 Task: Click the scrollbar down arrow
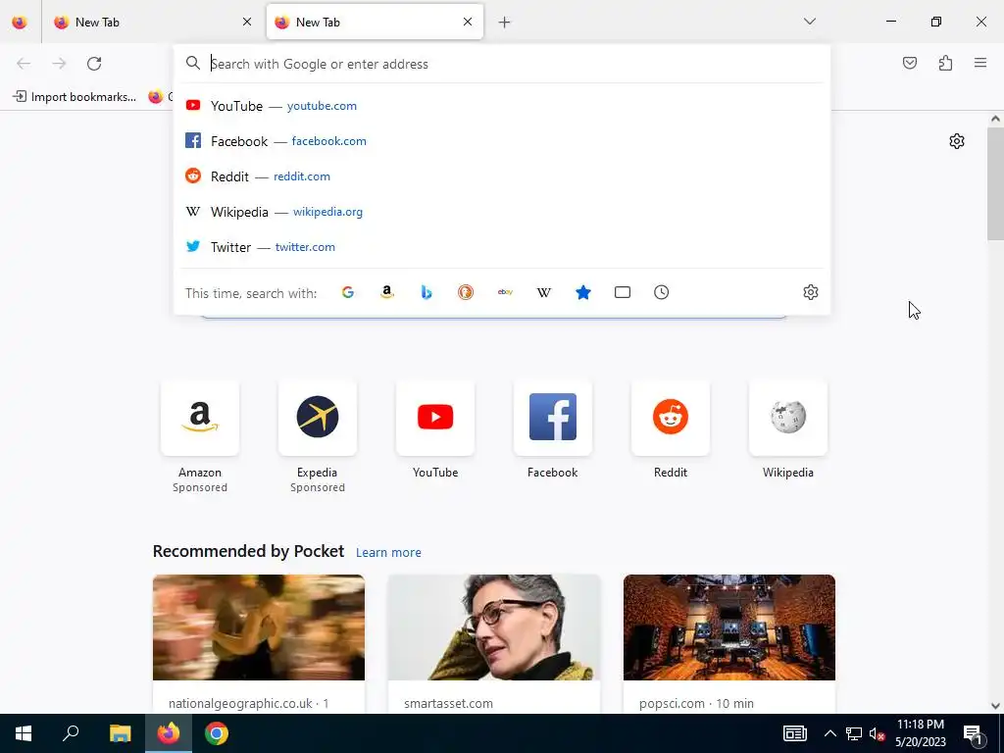(x=996, y=706)
